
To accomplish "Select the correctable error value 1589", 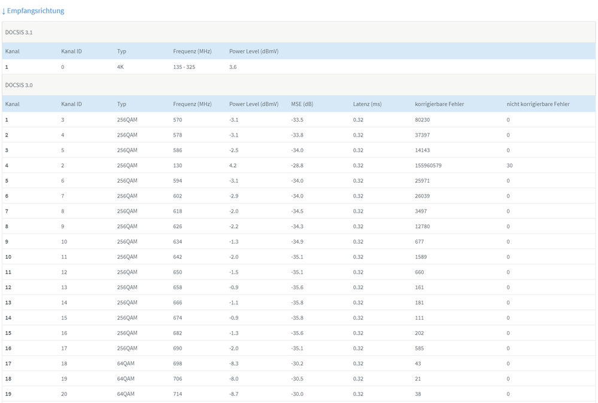I will tap(421, 257).
